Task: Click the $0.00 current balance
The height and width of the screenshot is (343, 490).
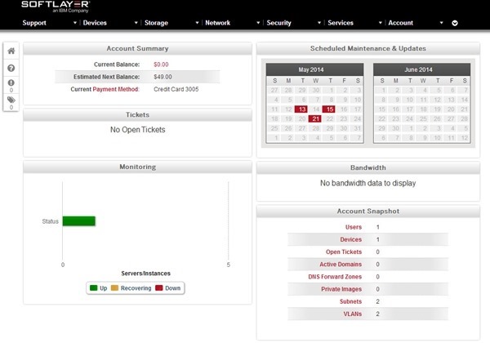Action: click(x=161, y=65)
